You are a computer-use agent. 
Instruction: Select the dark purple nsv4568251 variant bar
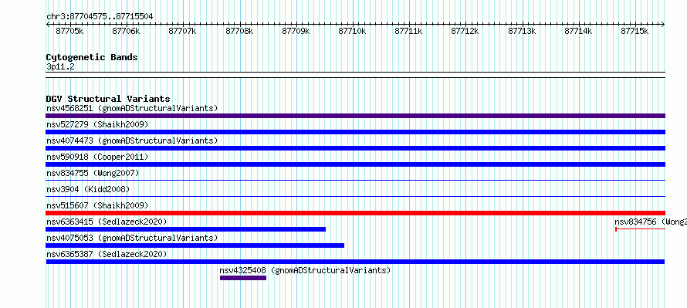355,116
